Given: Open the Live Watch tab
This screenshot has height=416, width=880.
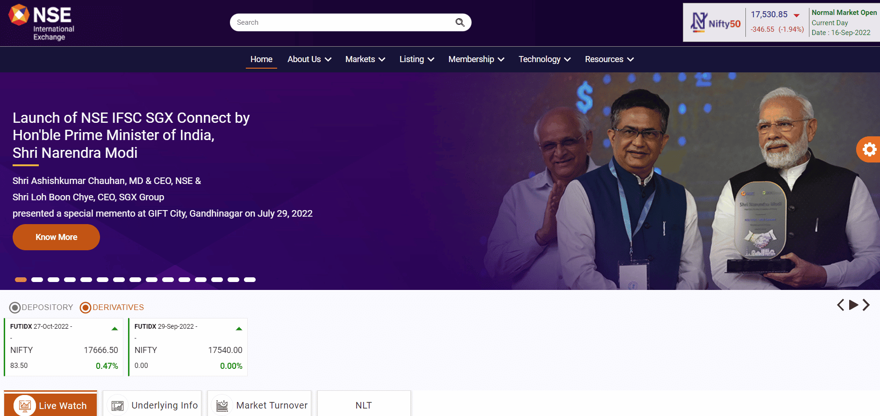Looking at the screenshot, I should (x=50, y=404).
